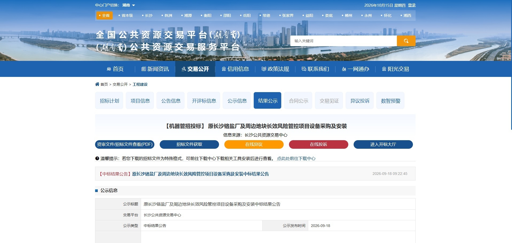Switch to the 异议投诉 tab

click(360, 101)
